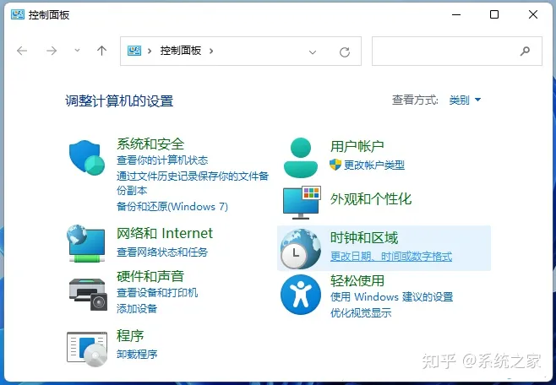Screen dimensions: 556x385
Task: Go up one level arrow
Action: click(x=101, y=51)
